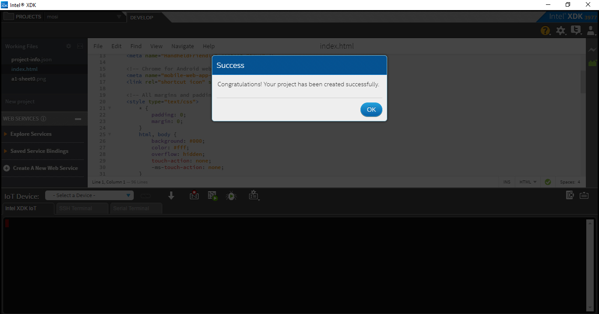
Task: Click the Create A New Web Service link
Action: pos(46,168)
